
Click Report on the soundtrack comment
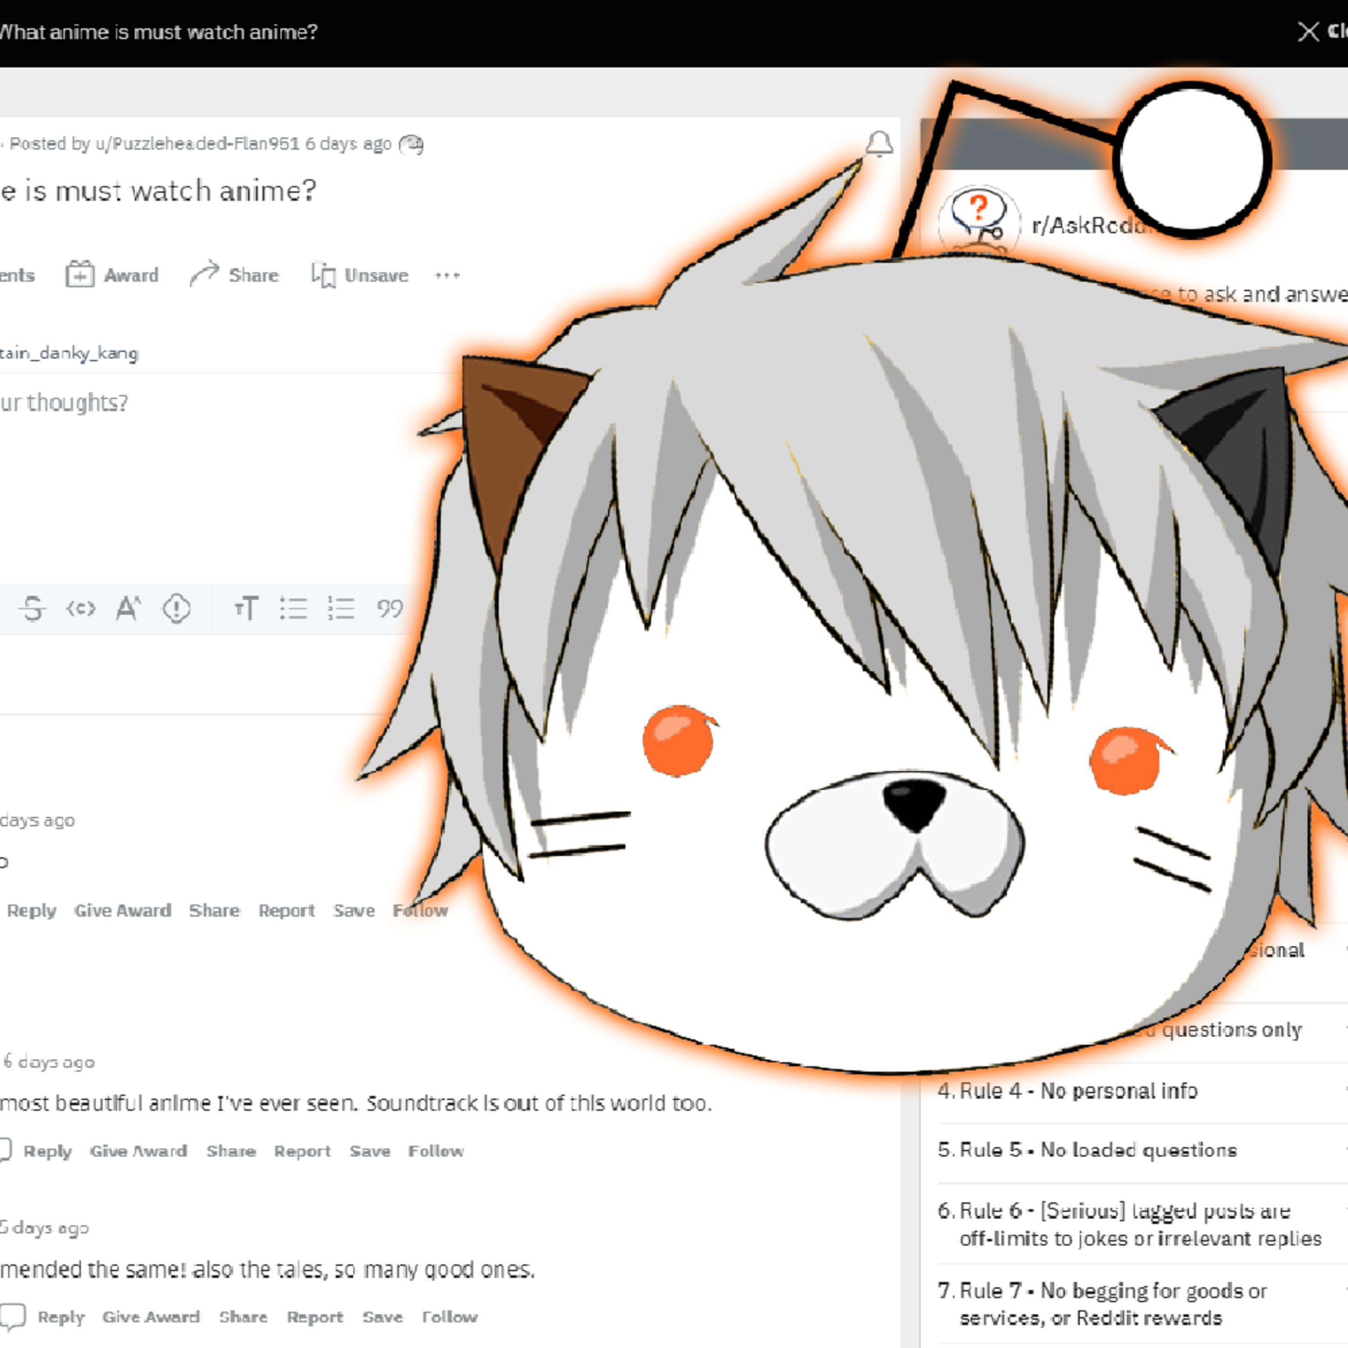click(302, 1151)
